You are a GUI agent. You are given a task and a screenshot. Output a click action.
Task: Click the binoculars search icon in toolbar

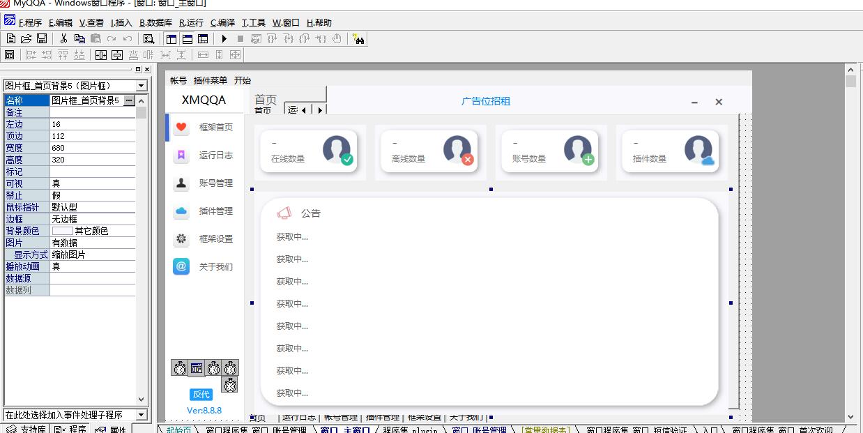coord(358,39)
